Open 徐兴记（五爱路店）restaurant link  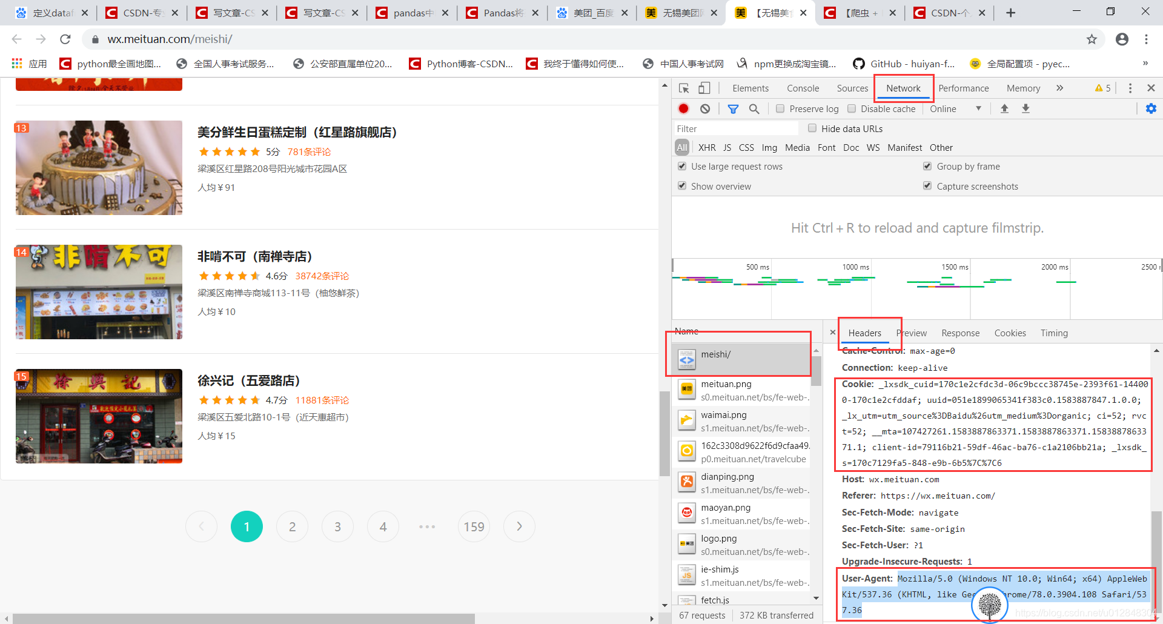click(x=248, y=380)
